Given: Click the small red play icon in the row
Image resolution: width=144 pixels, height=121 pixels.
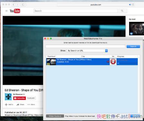Looking at the screenshot, I should click(108, 62).
